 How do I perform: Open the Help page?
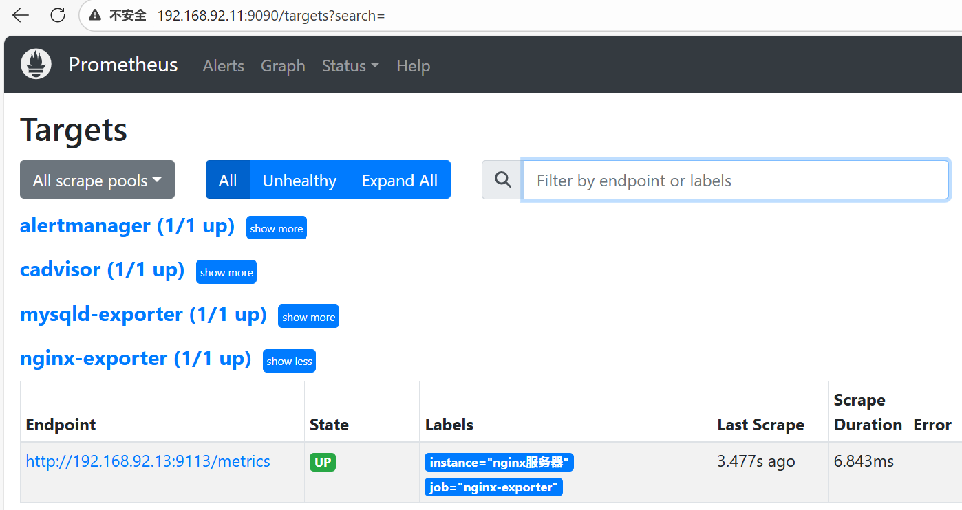414,66
